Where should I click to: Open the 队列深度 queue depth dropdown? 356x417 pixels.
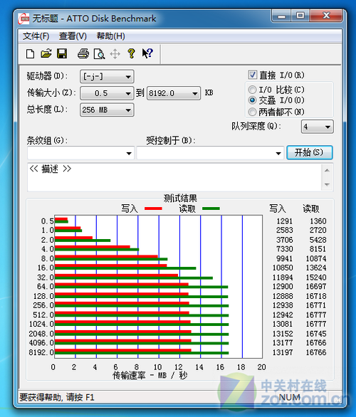point(317,127)
